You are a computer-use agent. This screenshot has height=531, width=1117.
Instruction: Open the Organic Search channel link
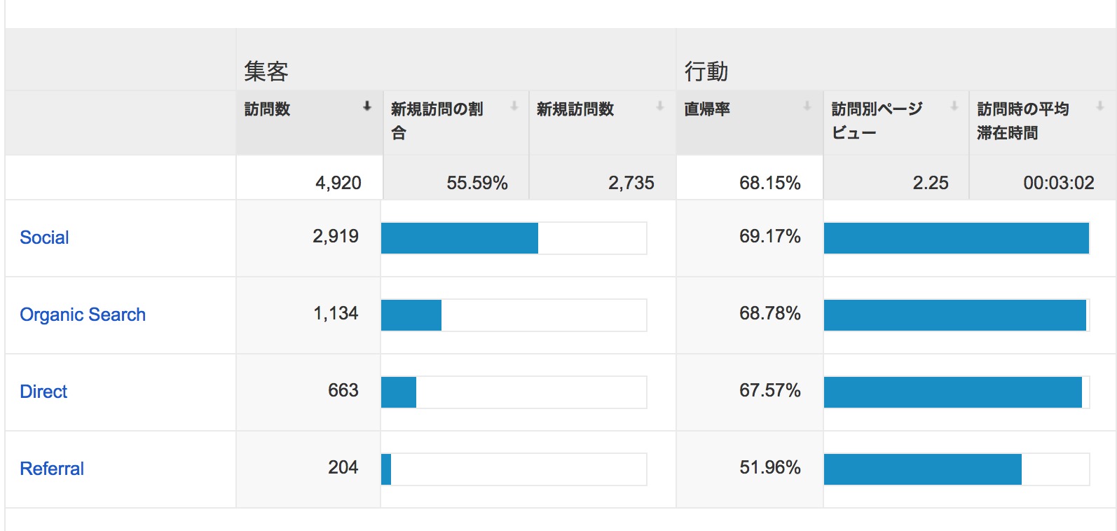click(x=83, y=315)
